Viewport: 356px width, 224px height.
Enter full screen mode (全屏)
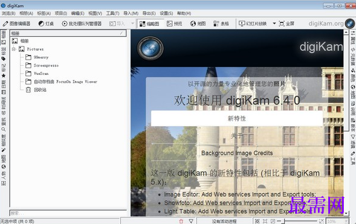tap(286, 24)
